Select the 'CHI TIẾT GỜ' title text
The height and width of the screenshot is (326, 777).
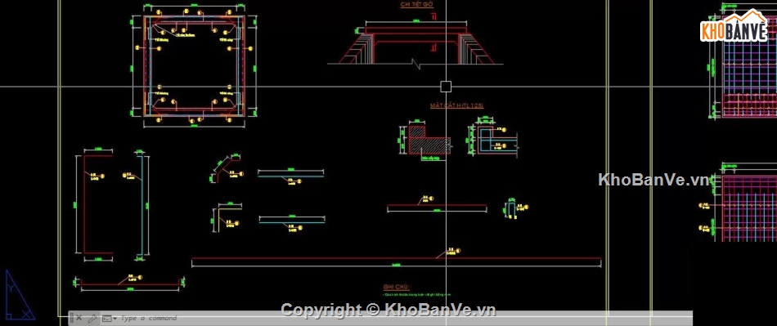417,4
